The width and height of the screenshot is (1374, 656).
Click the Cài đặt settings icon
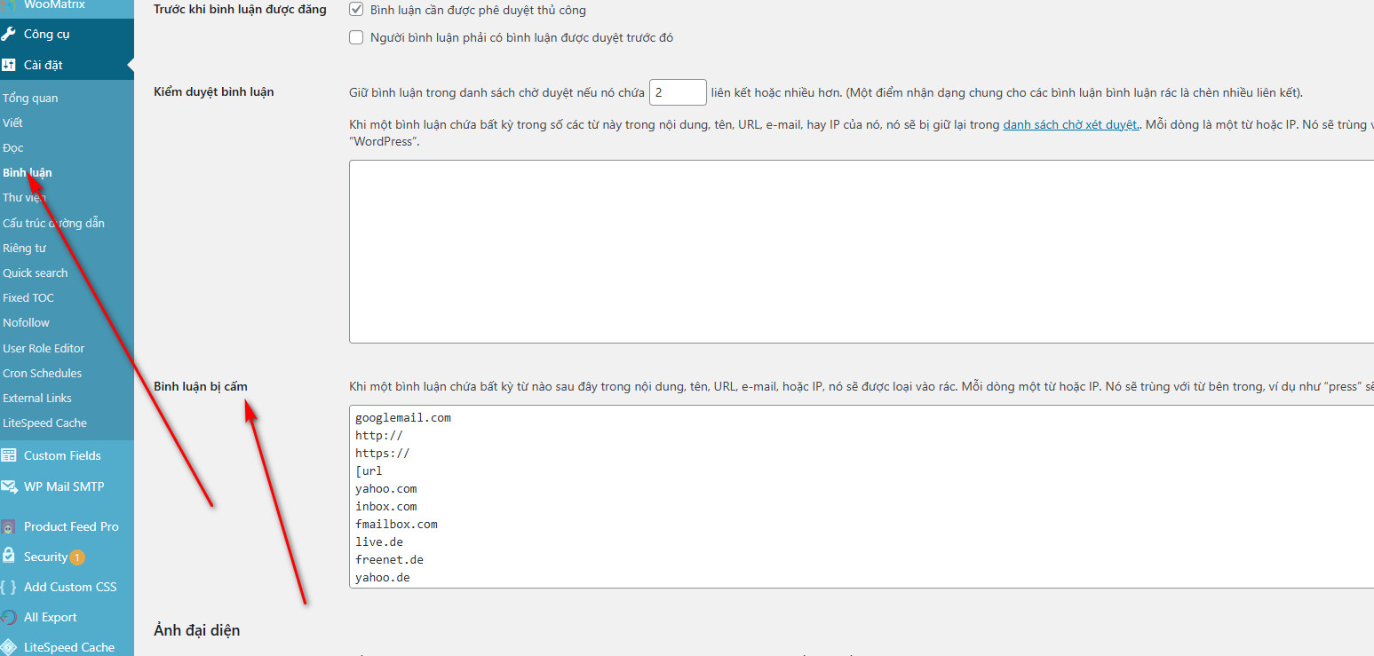[8, 65]
